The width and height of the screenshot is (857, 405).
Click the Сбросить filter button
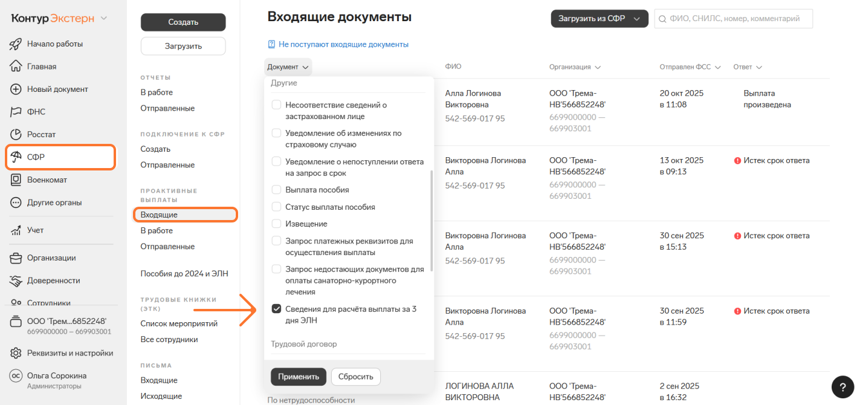pos(355,377)
